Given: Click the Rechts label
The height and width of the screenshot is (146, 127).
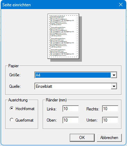Looking at the screenshot, I should [93, 109].
